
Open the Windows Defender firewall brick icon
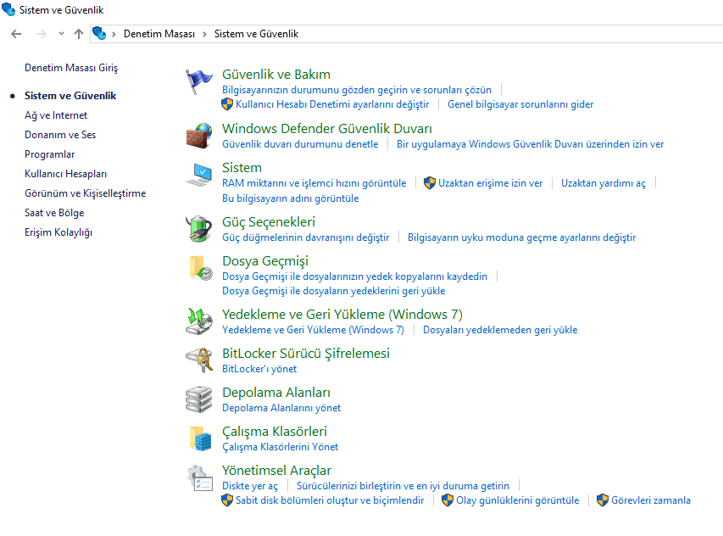(x=199, y=136)
